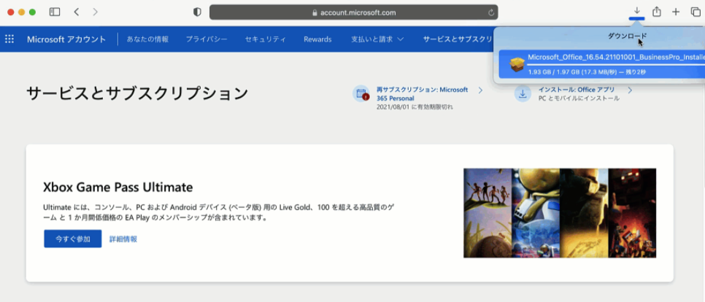Expand the 支払いと請求 dropdown menu
The image size is (705, 302).
click(377, 39)
